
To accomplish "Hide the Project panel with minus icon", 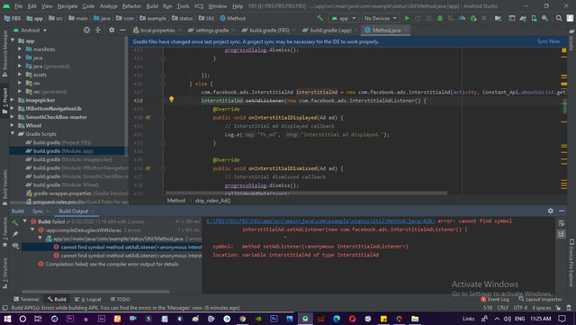I will click(x=122, y=30).
